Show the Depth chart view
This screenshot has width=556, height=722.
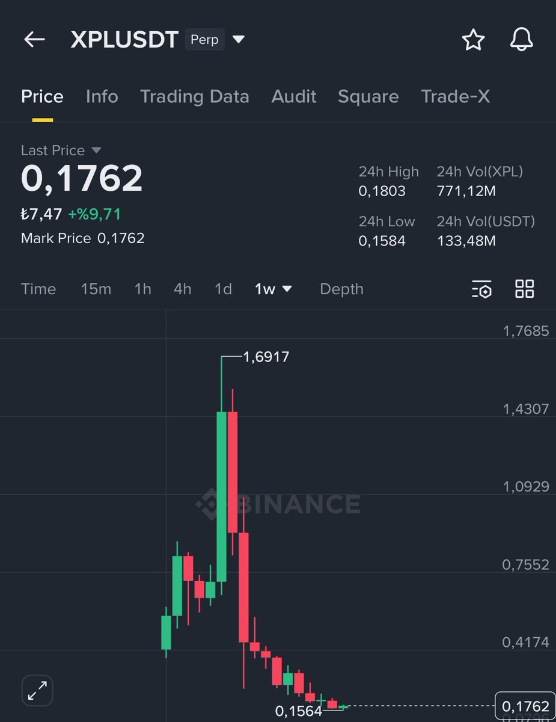[341, 289]
